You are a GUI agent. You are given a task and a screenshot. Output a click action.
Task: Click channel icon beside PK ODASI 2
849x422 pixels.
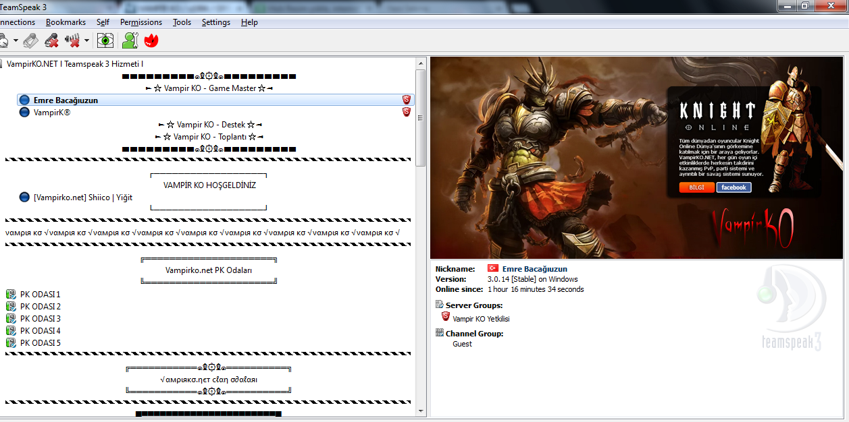point(11,307)
